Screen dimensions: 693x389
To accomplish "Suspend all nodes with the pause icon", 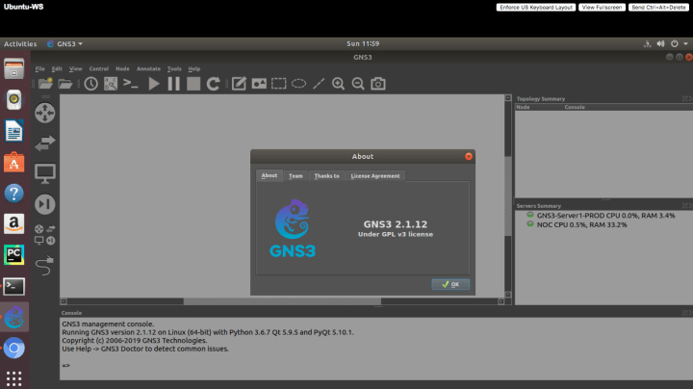I will tap(173, 84).
